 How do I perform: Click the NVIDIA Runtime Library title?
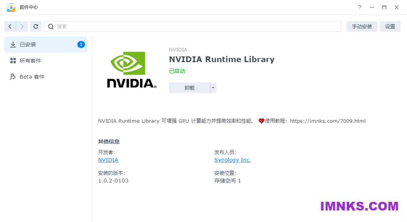[x=222, y=59]
